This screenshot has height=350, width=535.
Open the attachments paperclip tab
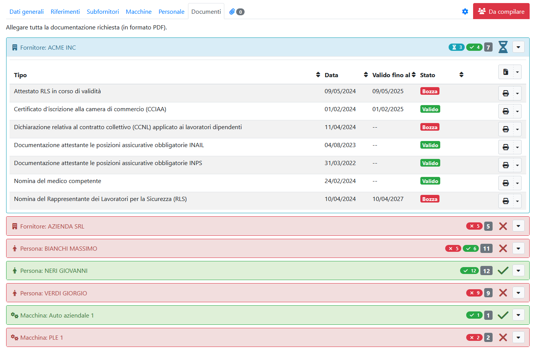(237, 11)
